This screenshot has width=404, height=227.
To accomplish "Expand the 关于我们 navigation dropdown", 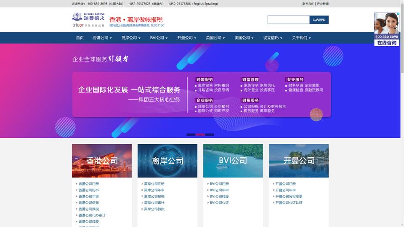I will (x=301, y=38).
